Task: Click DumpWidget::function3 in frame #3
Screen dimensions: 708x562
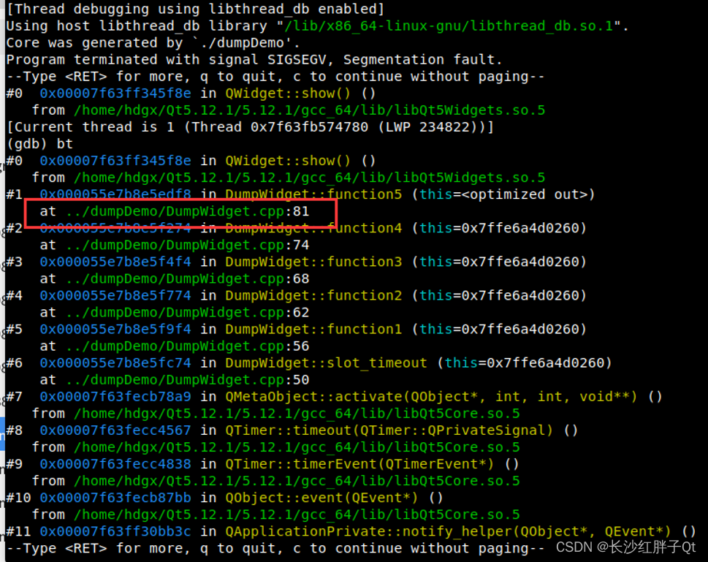Action: [x=313, y=262]
